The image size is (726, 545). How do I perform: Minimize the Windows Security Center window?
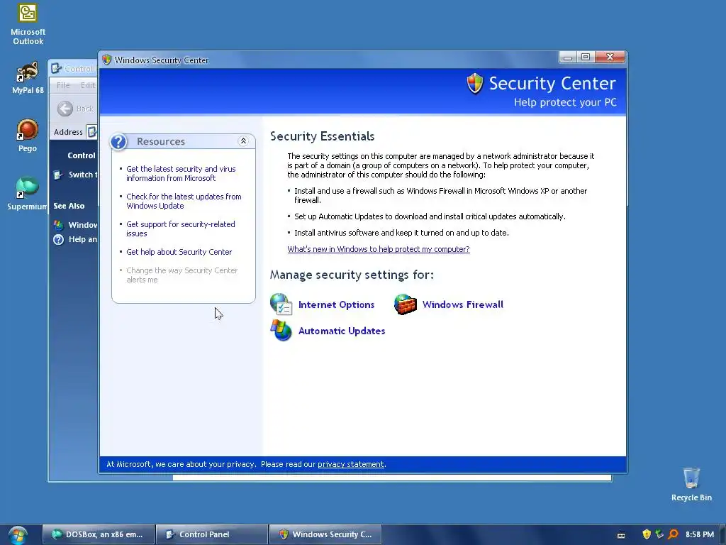(x=568, y=57)
